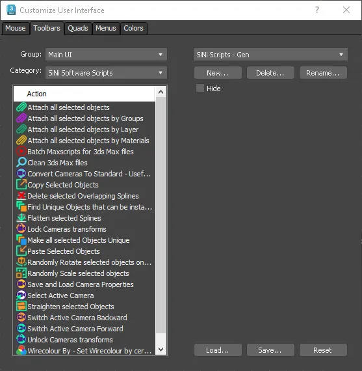This screenshot has height=371, width=362.
Task: Select 'Switch Active Camera Forward' text row
Action: click(x=75, y=329)
